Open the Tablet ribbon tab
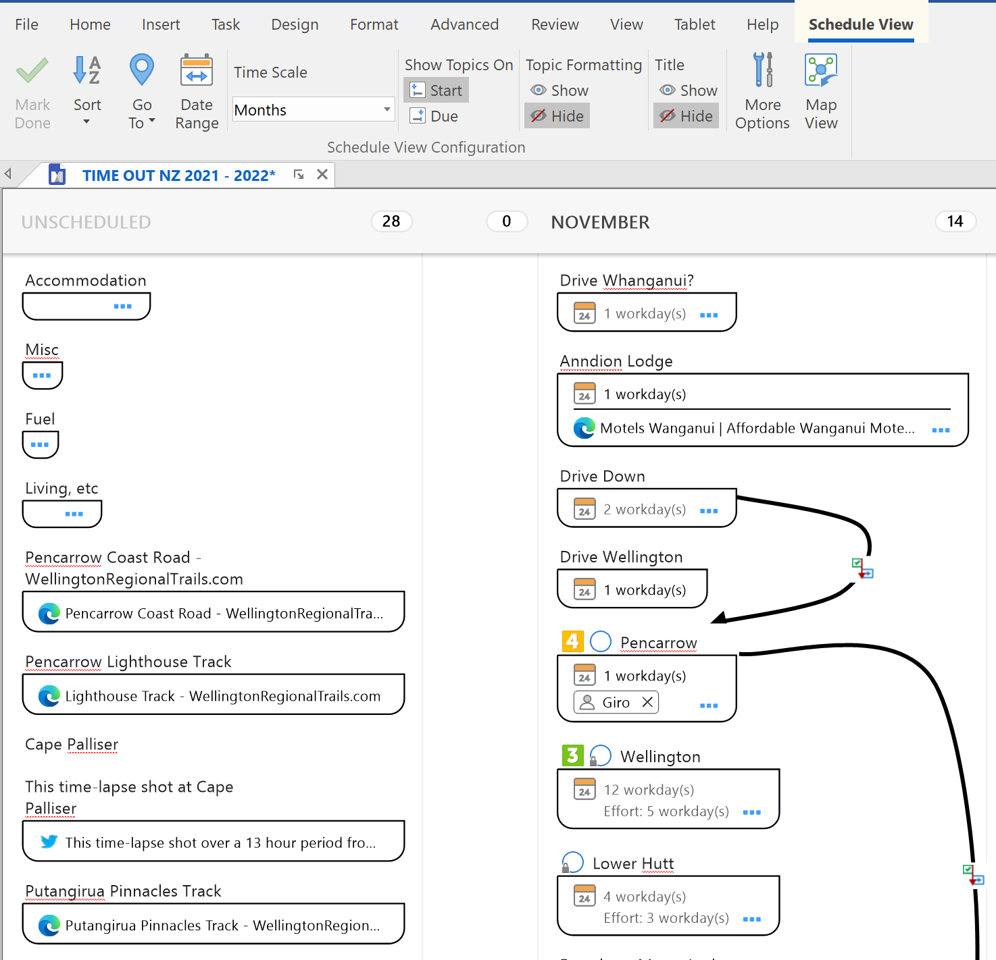 pos(695,24)
